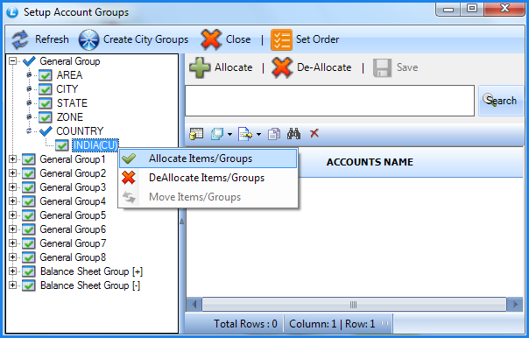529x338 pixels.
Task: Toggle the General Group4 checkbox
Action: (x=29, y=201)
